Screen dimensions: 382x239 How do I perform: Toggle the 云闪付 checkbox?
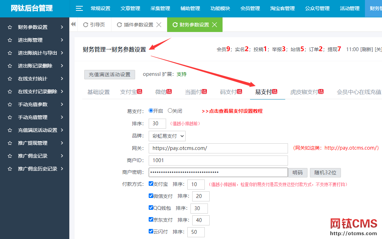coord(151,231)
